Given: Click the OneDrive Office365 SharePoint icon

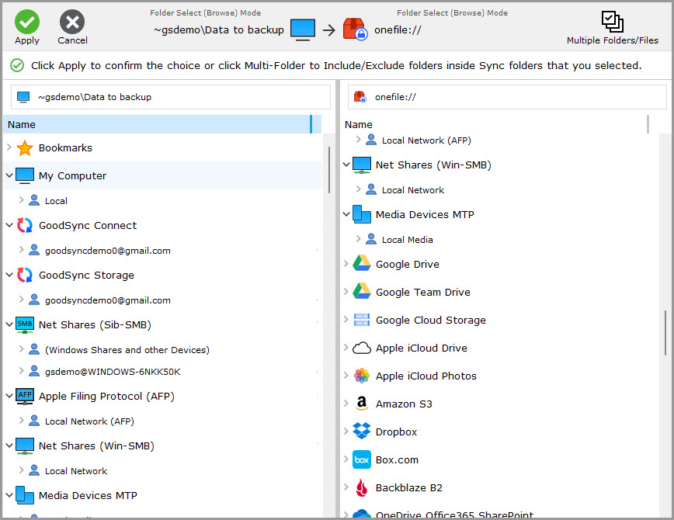Looking at the screenshot, I should pos(361,513).
